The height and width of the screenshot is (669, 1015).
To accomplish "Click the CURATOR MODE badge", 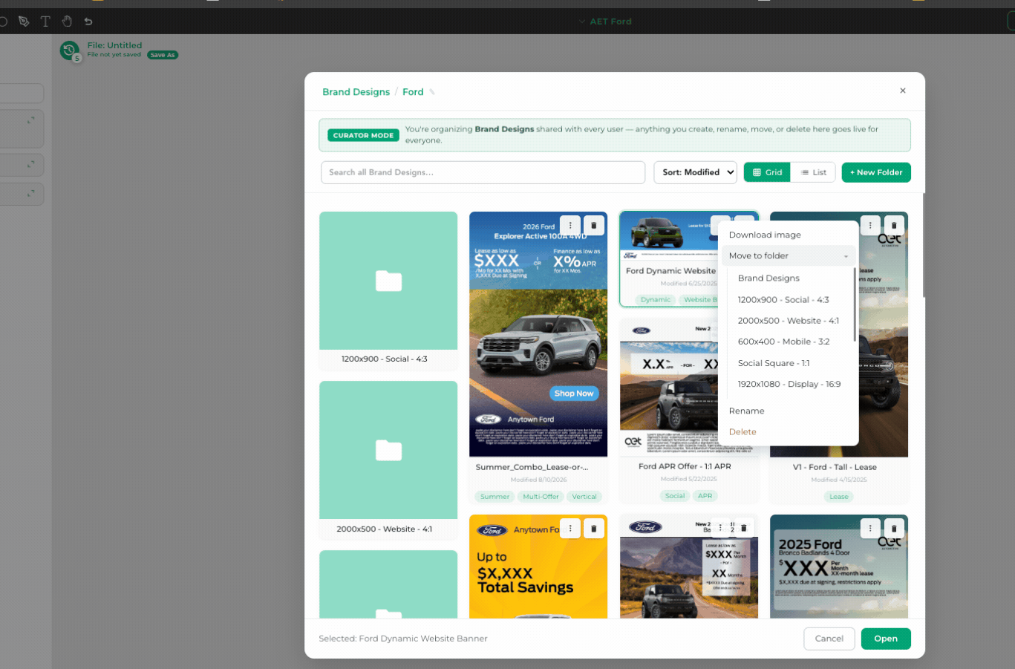I will (x=363, y=135).
